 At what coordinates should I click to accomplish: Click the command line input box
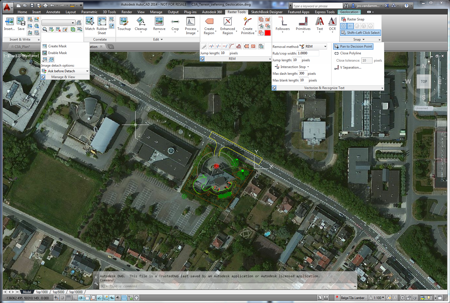[229, 286]
